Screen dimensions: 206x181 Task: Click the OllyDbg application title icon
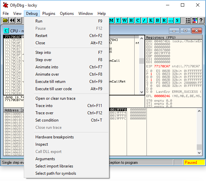pyautogui.click(x=6, y=5)
